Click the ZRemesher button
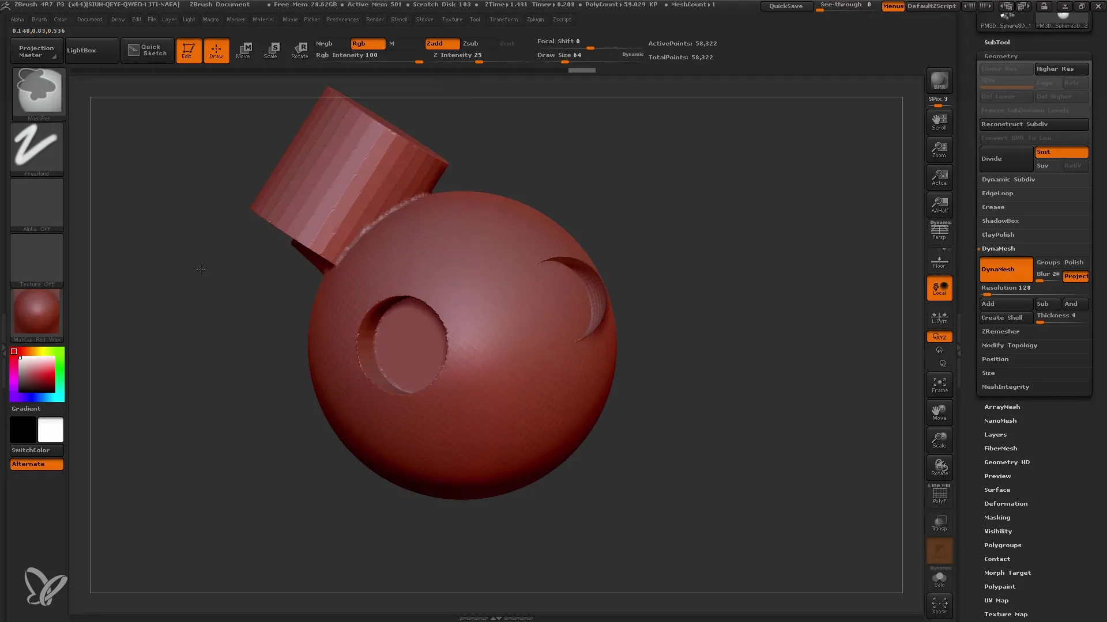The width and height of the screenshot is (1107, 622). point(1000,331)
